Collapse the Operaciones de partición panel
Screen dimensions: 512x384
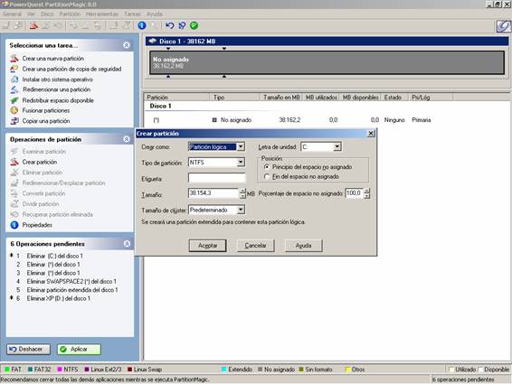(127, 139)
